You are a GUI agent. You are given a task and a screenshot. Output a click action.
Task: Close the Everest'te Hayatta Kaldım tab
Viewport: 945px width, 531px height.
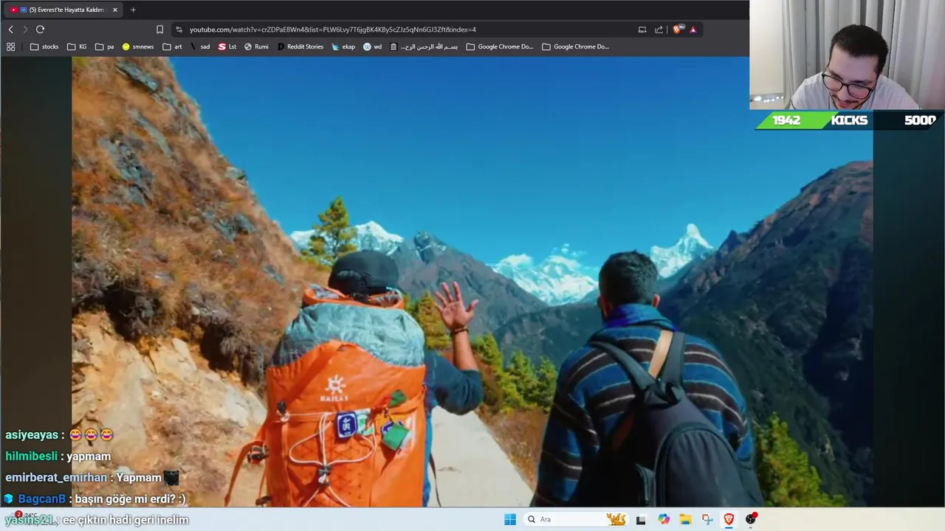click(x=115, y=10)
